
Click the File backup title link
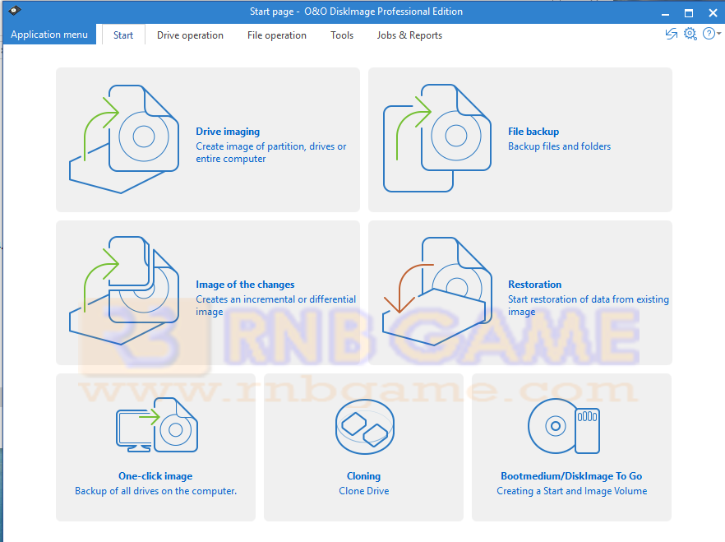pyautogui.click(x=533, y=132)
